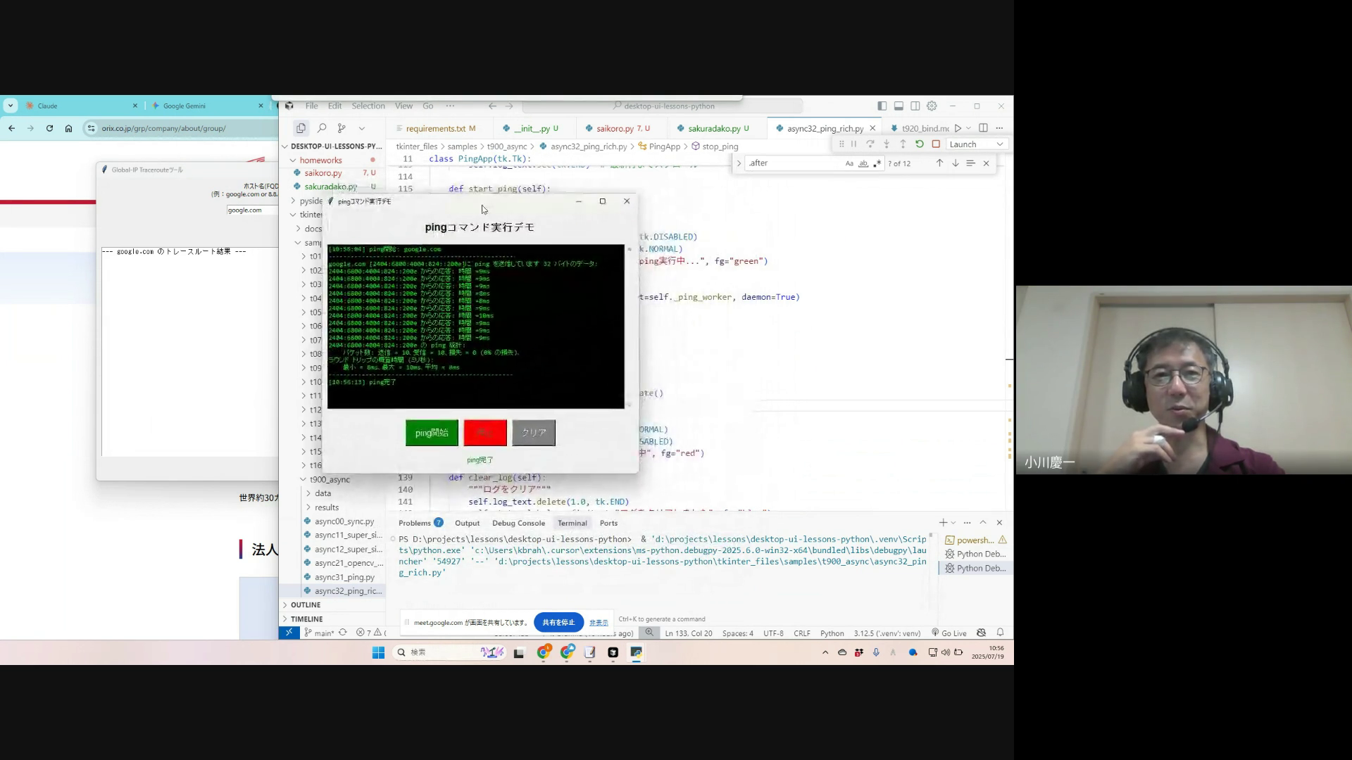Click the red stop button in ping demo
The height and width of the screenshot is (760, 1352).
[x=485, y=433]
